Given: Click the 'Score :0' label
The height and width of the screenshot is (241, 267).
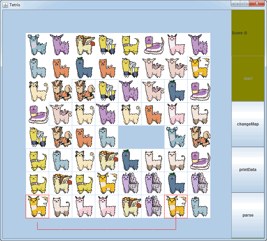Looking at the screenshot, I should [239, 33].
